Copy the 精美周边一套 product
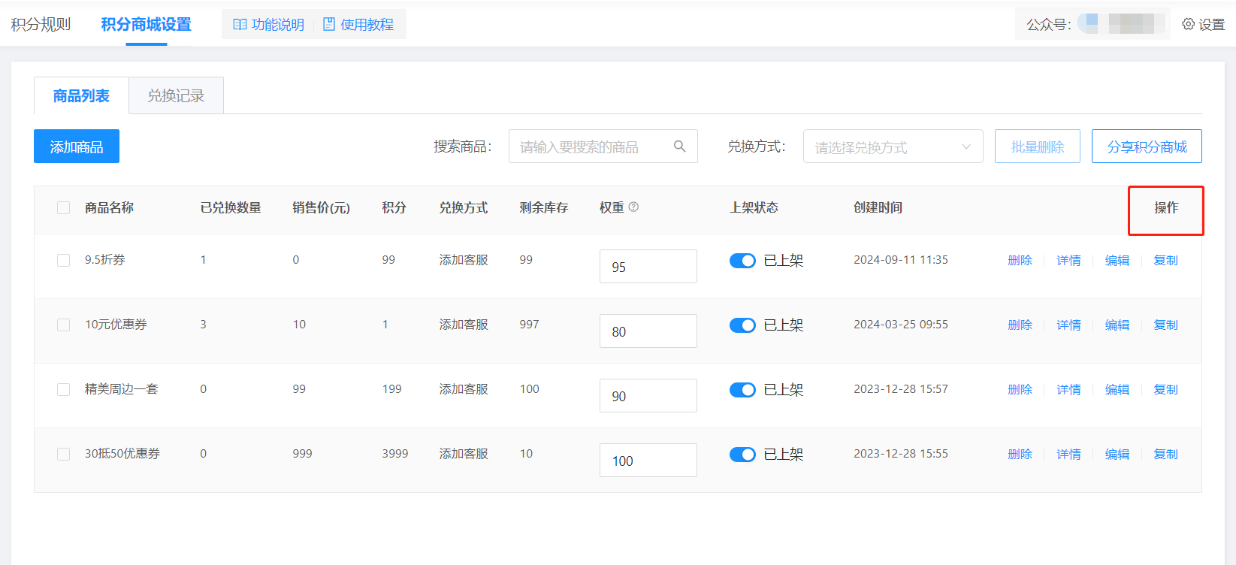1236x565 pixels. [1166, 389]
